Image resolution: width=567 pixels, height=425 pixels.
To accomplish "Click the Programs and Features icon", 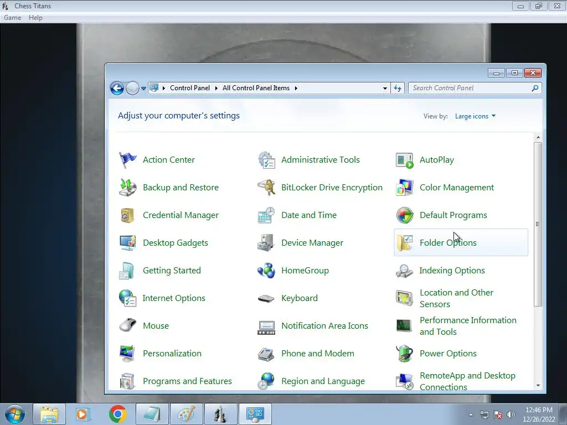I will (127, 381).
